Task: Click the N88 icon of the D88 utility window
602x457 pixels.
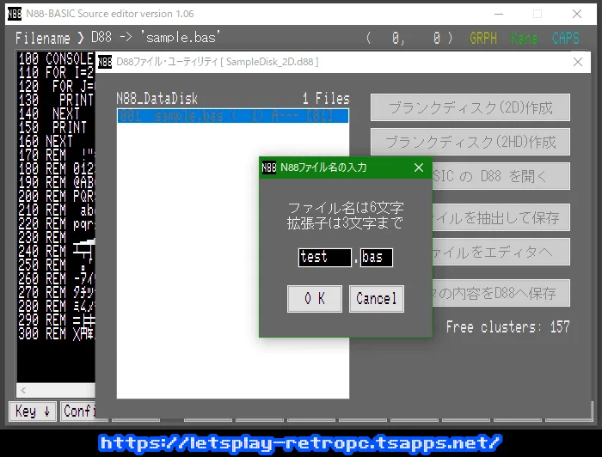Action: point(105,62)
